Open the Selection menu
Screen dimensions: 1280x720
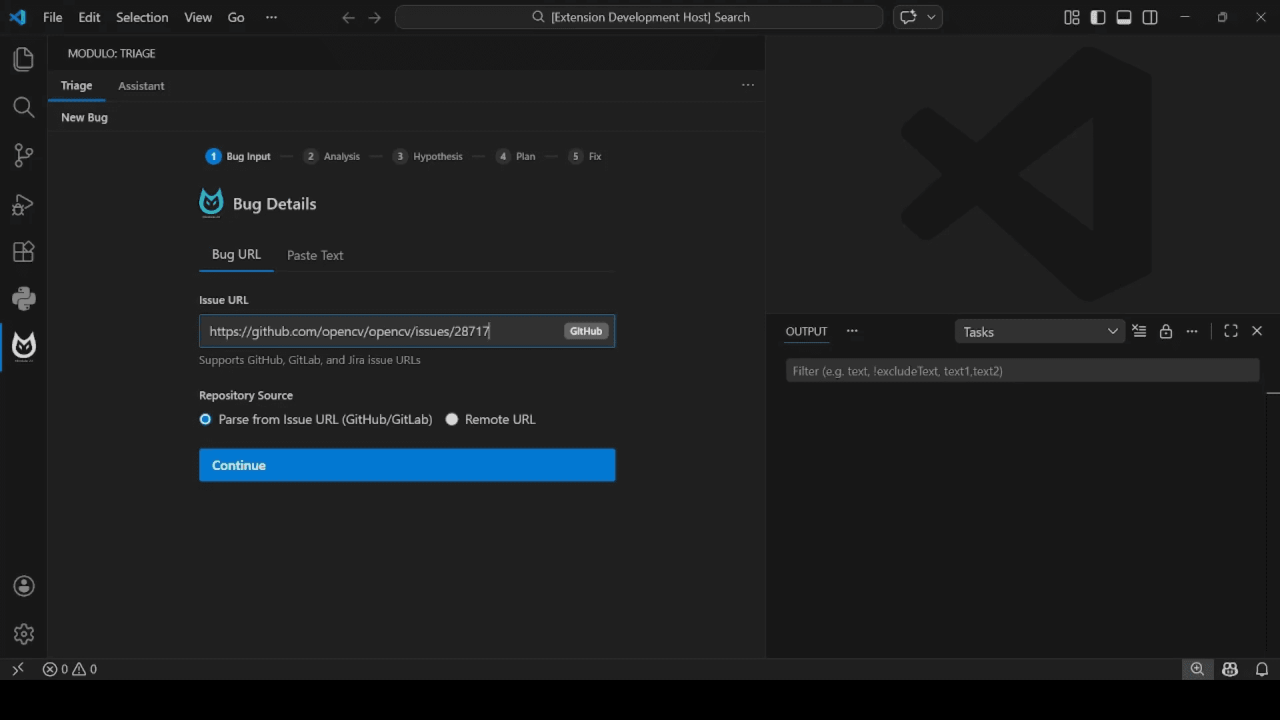pyautogui.click(x=142, y=17)
